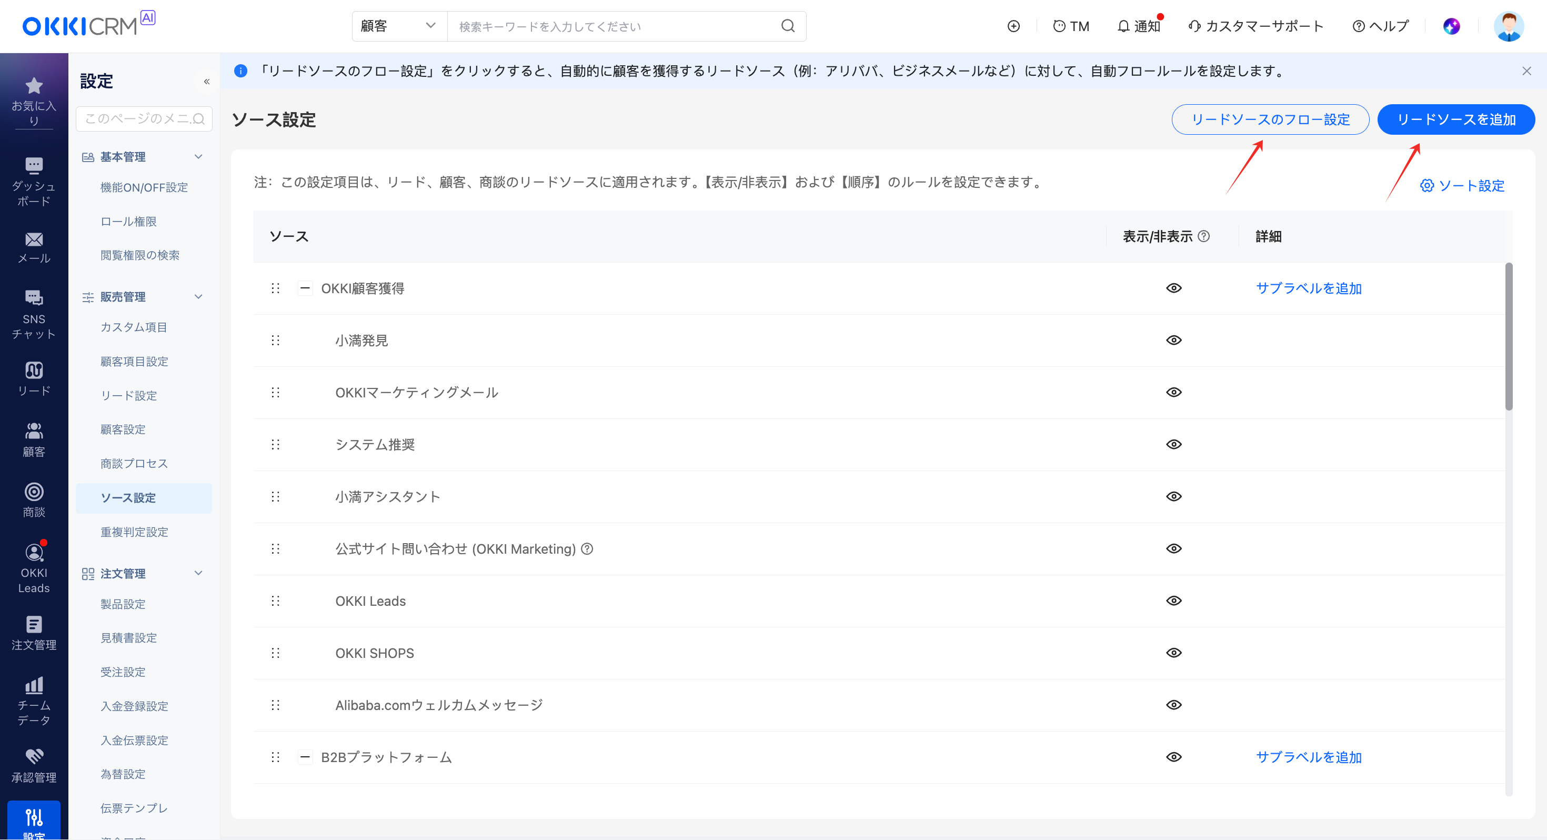1547x840 pixels.
Task: Open the Mail (メール) envelope icon
Action: point(34,240)
